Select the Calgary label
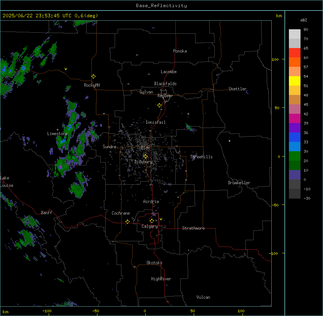 pyautogui.click(x=150, y=226)
